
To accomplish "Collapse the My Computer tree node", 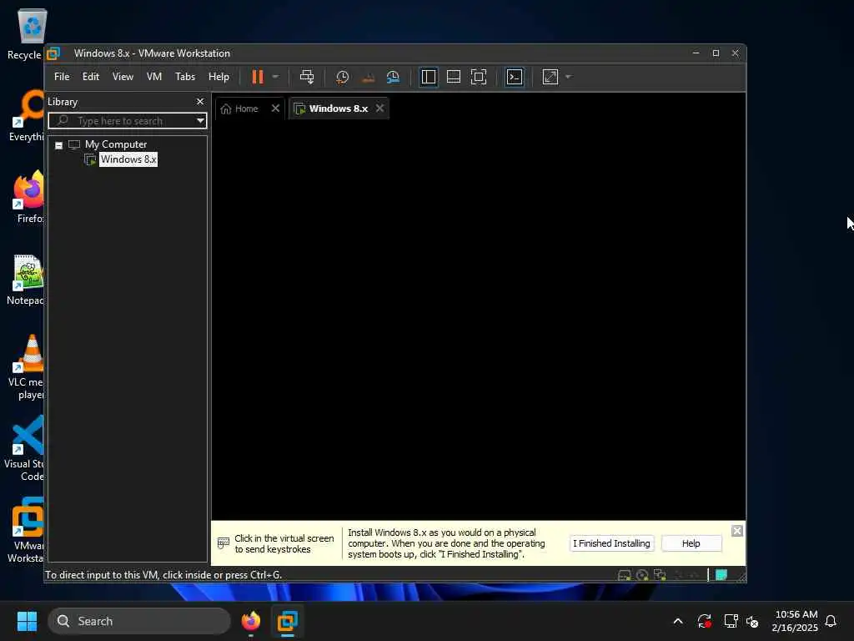I will click(59, 145).
